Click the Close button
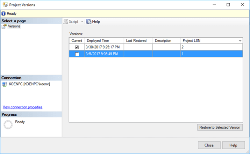Screen dimensions: 250x154 click(x=209, y=145)
